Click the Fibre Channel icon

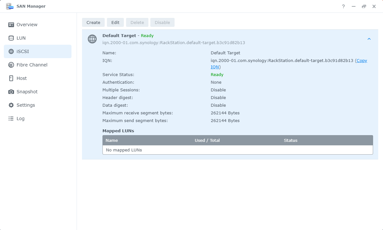coord(11,65)
